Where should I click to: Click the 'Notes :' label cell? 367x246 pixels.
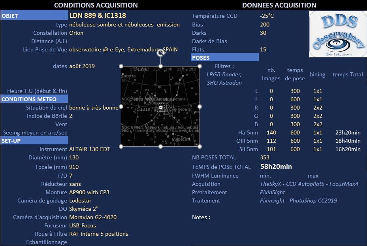[201, 217]
